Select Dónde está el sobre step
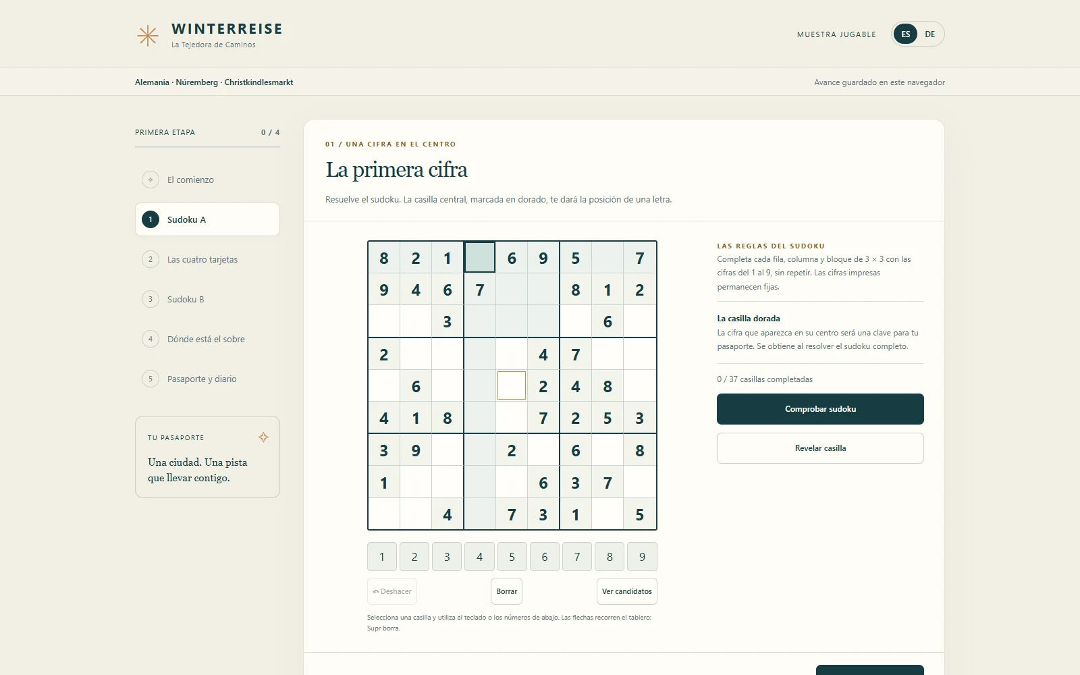The image size is (1080, 675). point(207,339)
